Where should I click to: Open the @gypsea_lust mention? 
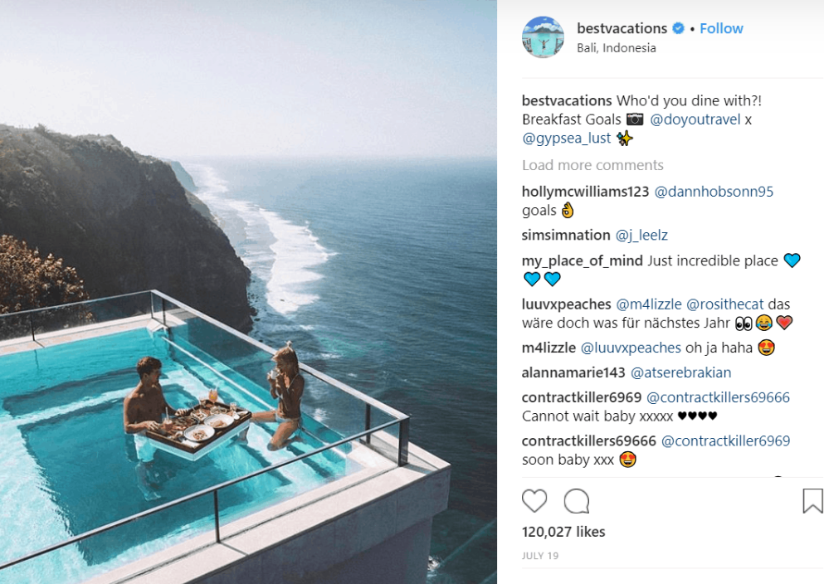(567, 139)
